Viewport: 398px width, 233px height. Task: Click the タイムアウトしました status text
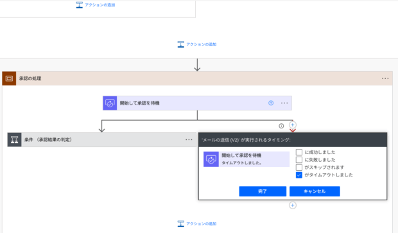coord(241,163)
